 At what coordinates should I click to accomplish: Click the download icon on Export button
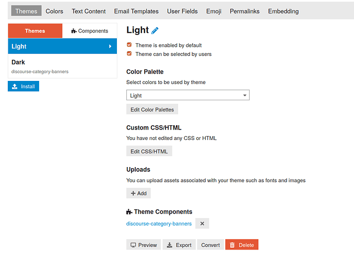[x=170, y=245]
